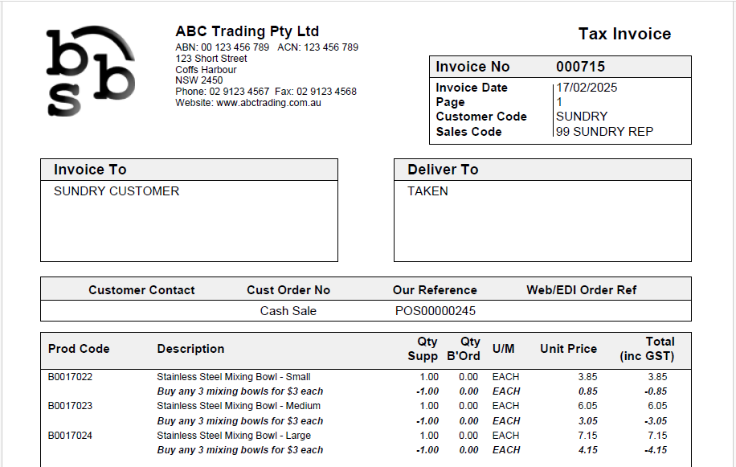Viewport: 736px width, 467px height.
Task: Select product code B0017022
Action: click(x=70, y=377)
